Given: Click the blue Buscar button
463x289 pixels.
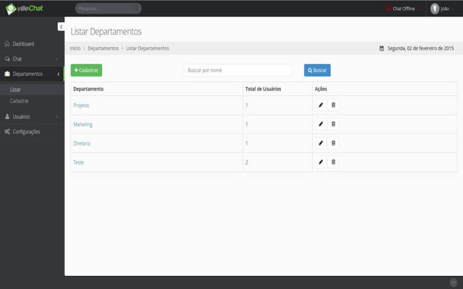Looking at the screenshot, I should click(x=317, y=70).
